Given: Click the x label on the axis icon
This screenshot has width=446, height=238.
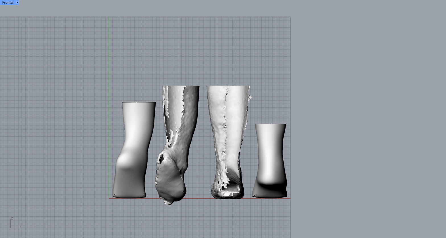Looking at the screenshot, I should point(20,227).
